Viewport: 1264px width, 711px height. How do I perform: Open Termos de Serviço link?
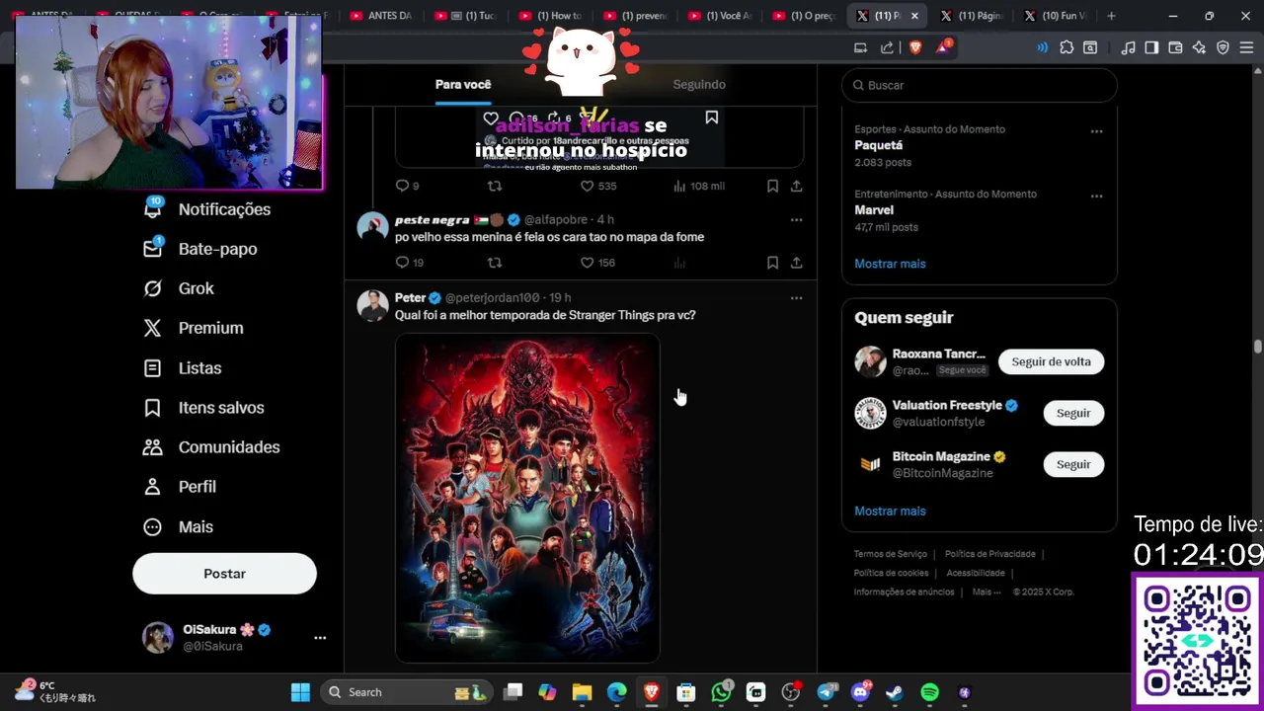coord(890,554)
